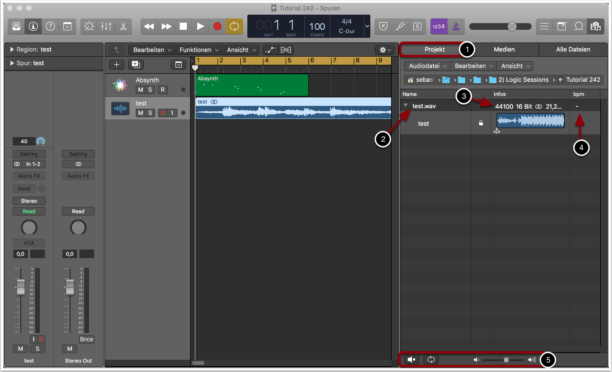Click the Bnce button on Stereo Out

[87, 339]
